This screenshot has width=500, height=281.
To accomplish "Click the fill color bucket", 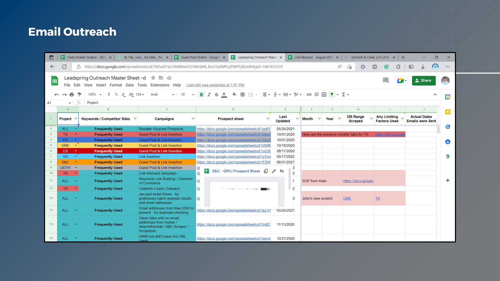I will (234, 94).
